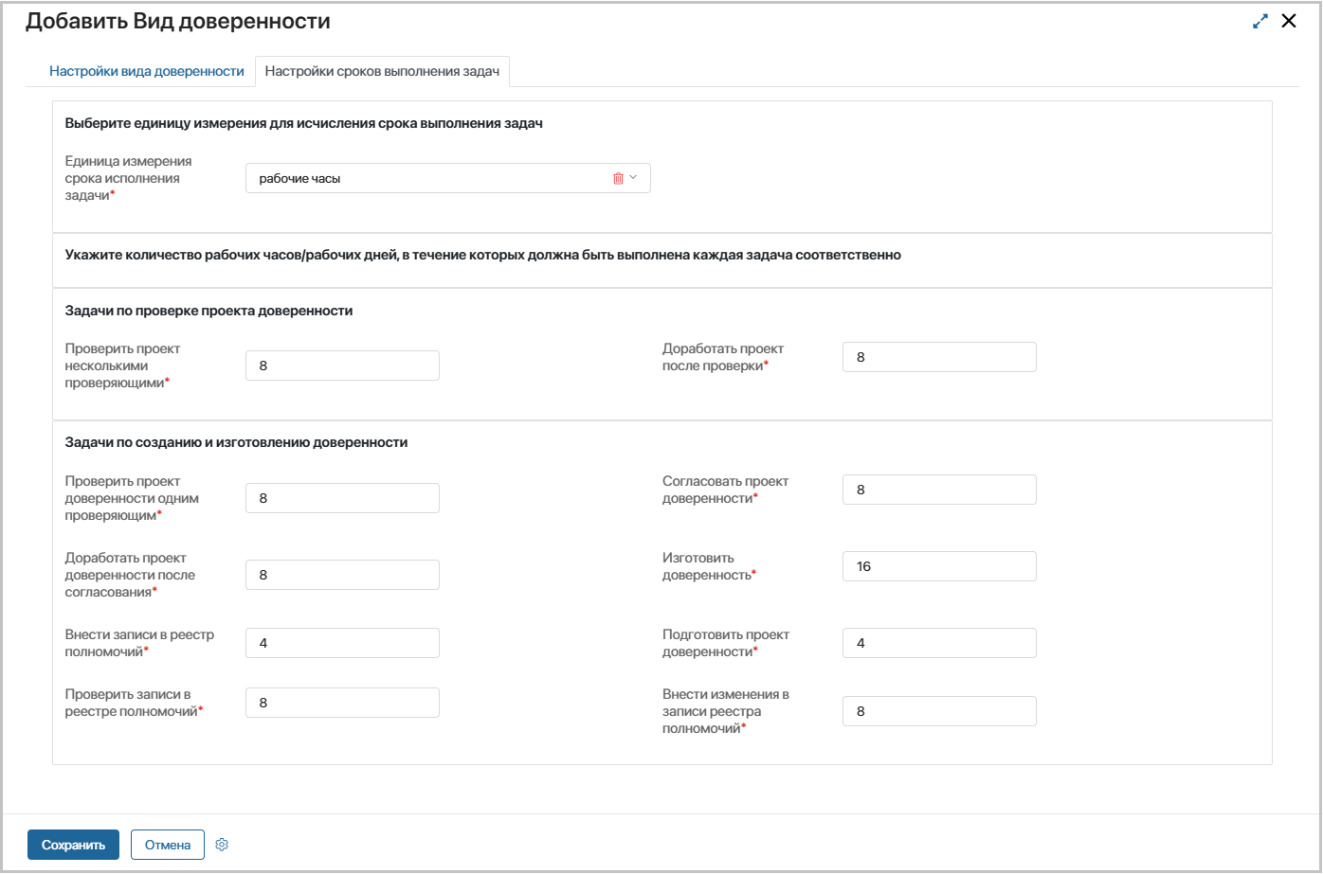1323x874 pixels.
Task: Focus Доработать проект доверенности после согласования field
Action: click(342, 575)
